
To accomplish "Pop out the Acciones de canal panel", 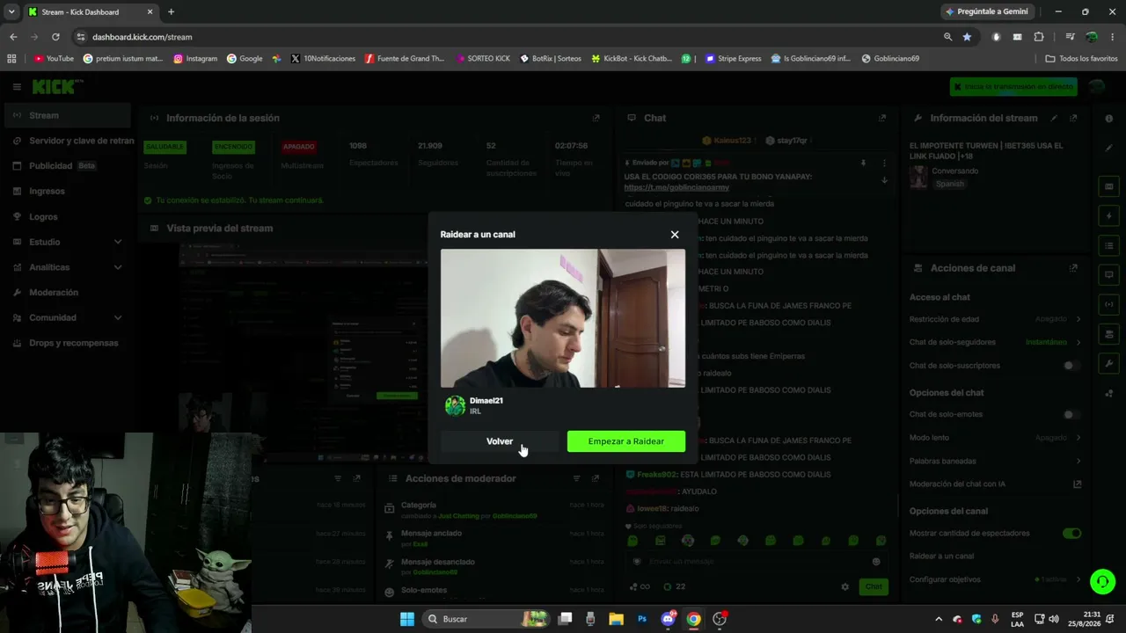I will 1073,268.
